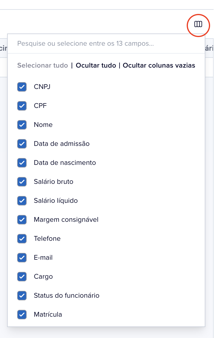Hide the Margem consignável column

point(22,220)
